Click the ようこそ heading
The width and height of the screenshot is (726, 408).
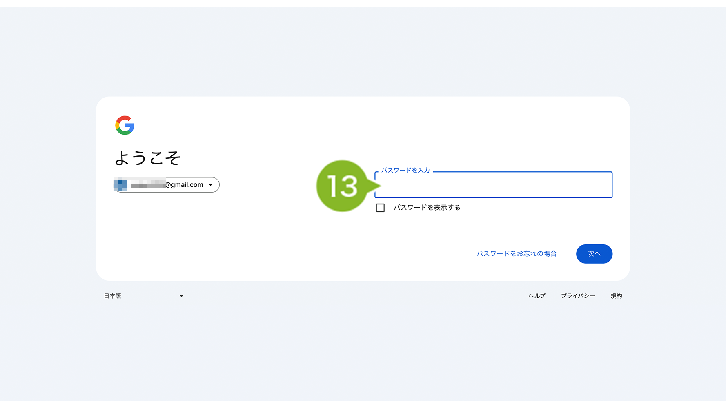[x=147, y=158]
